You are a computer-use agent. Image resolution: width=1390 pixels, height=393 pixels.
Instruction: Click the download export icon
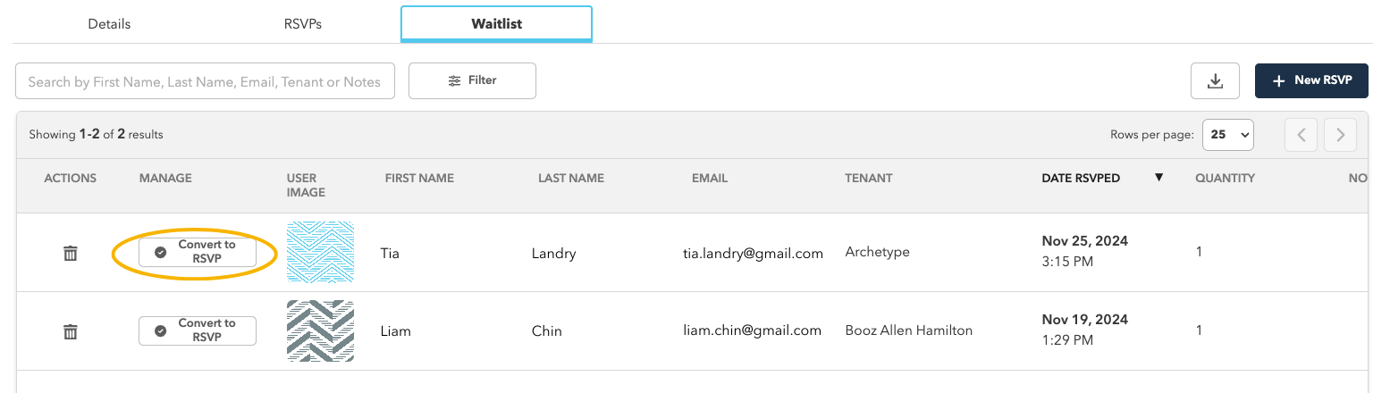coord(1215,80)
